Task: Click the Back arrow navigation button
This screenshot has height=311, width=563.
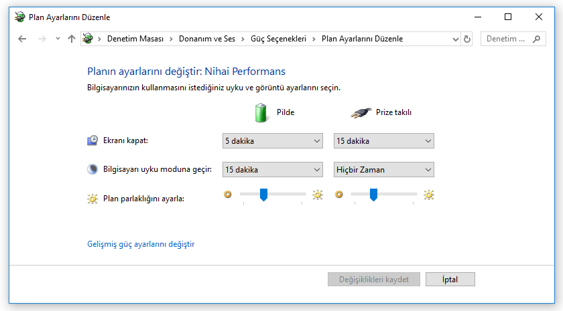Action: point(22,39)
